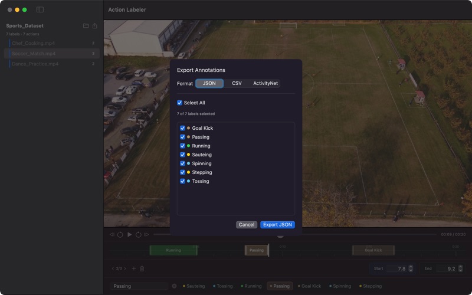Click the Sports_Dataset title
The width and height of the screenshot is (472, 295).
25,26
